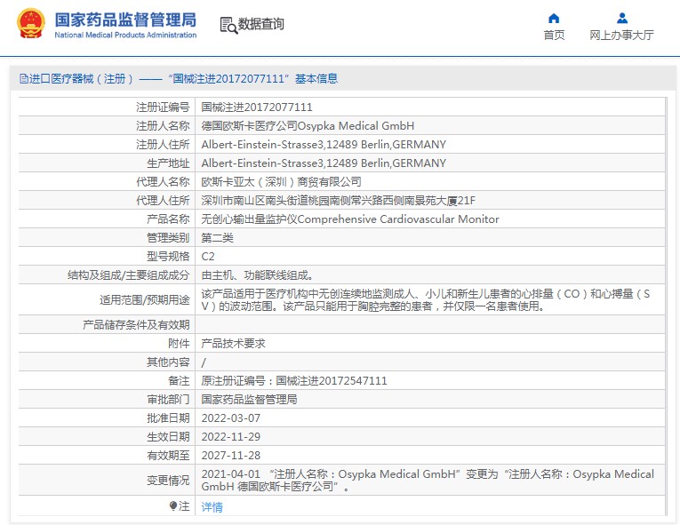
Task: Click the 变更情况 row label
Action: pos(168,481)
